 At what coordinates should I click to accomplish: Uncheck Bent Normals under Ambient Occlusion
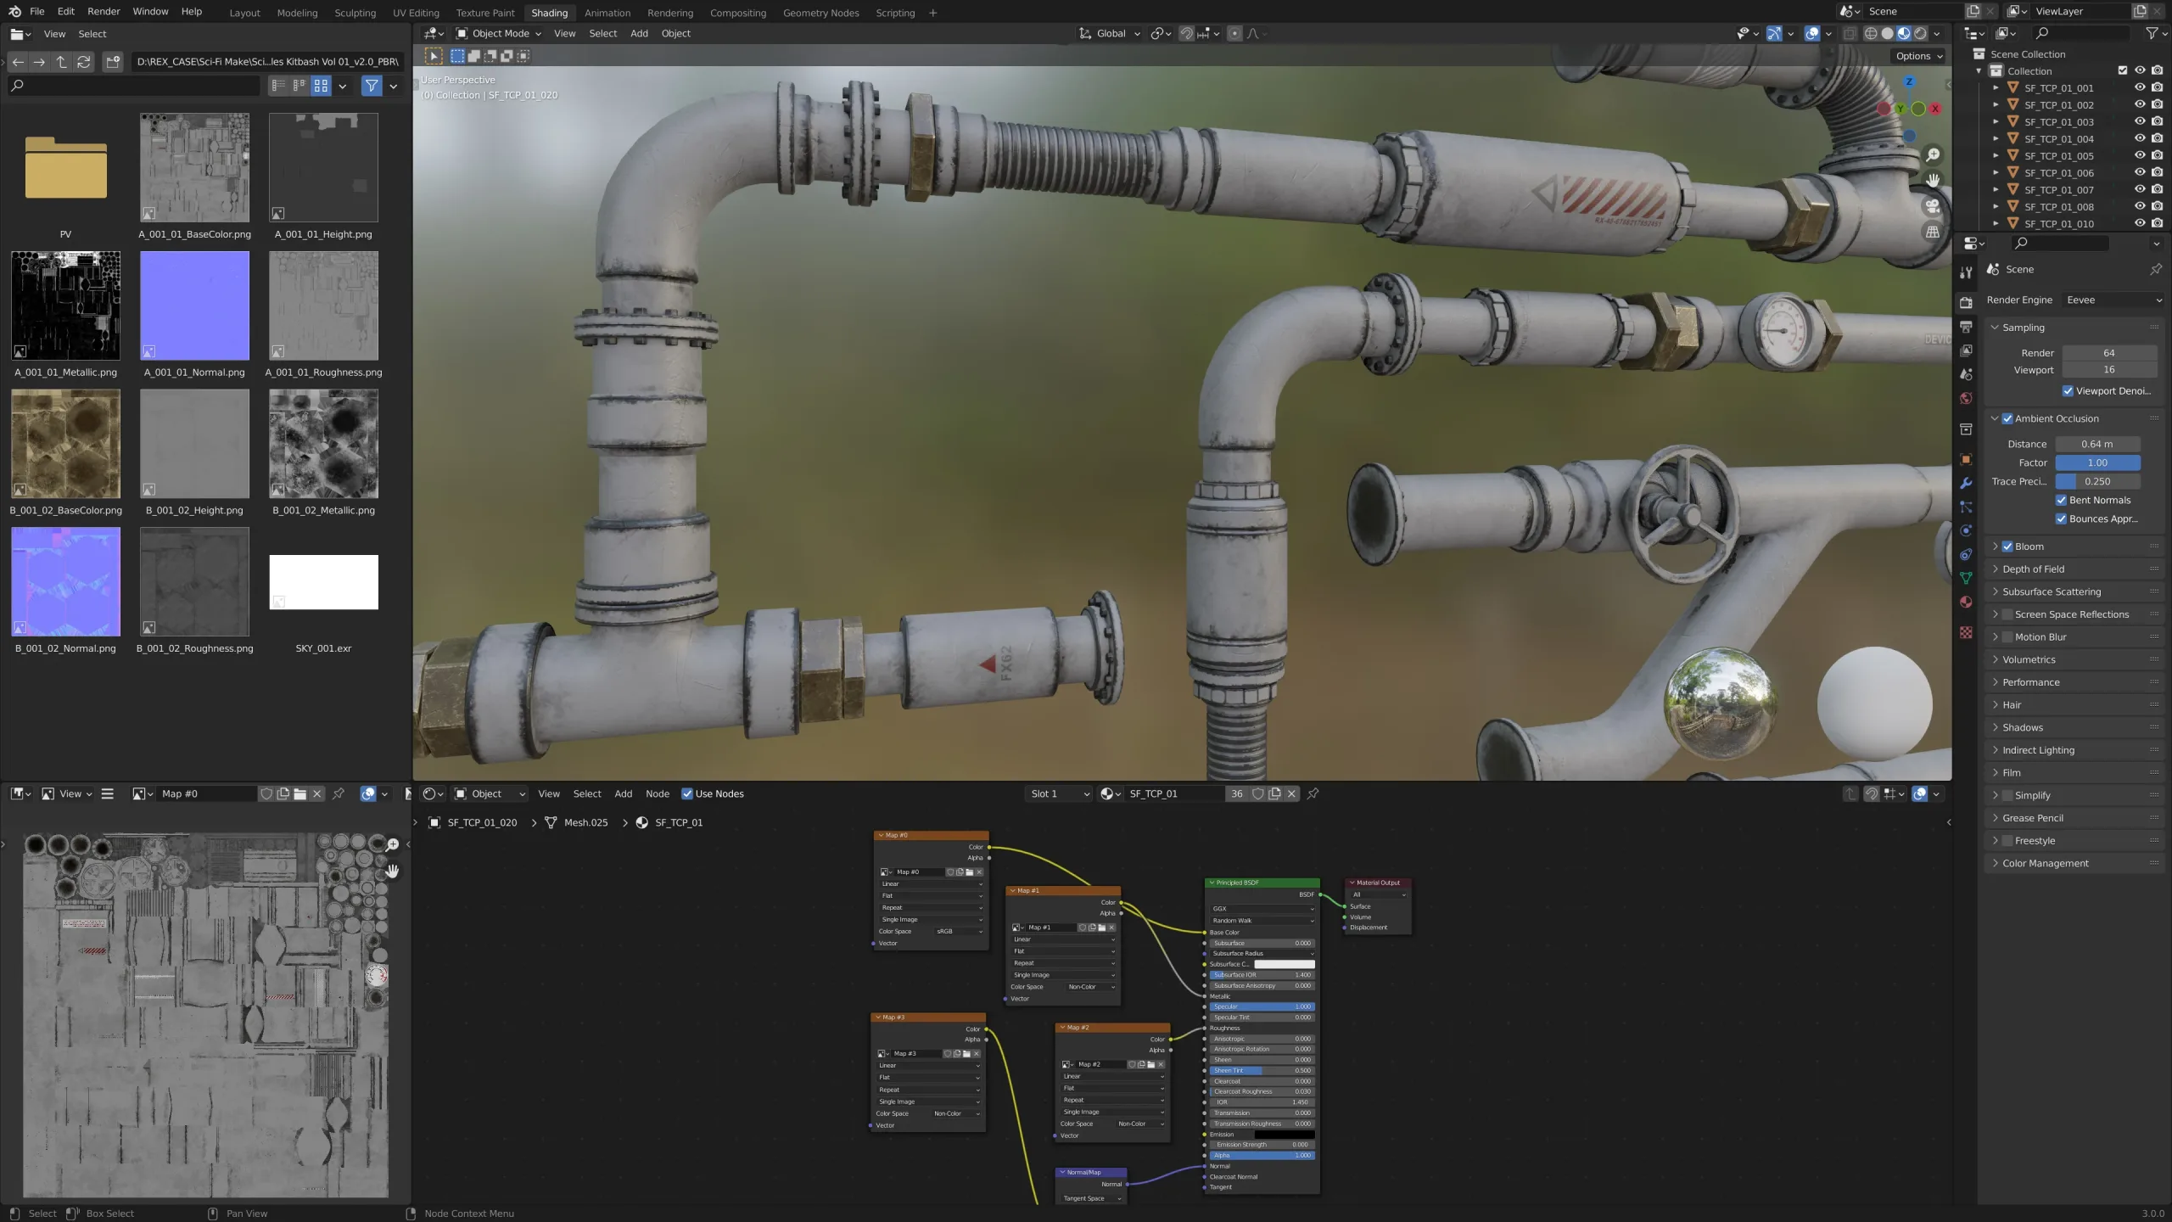pos(2060,500)
